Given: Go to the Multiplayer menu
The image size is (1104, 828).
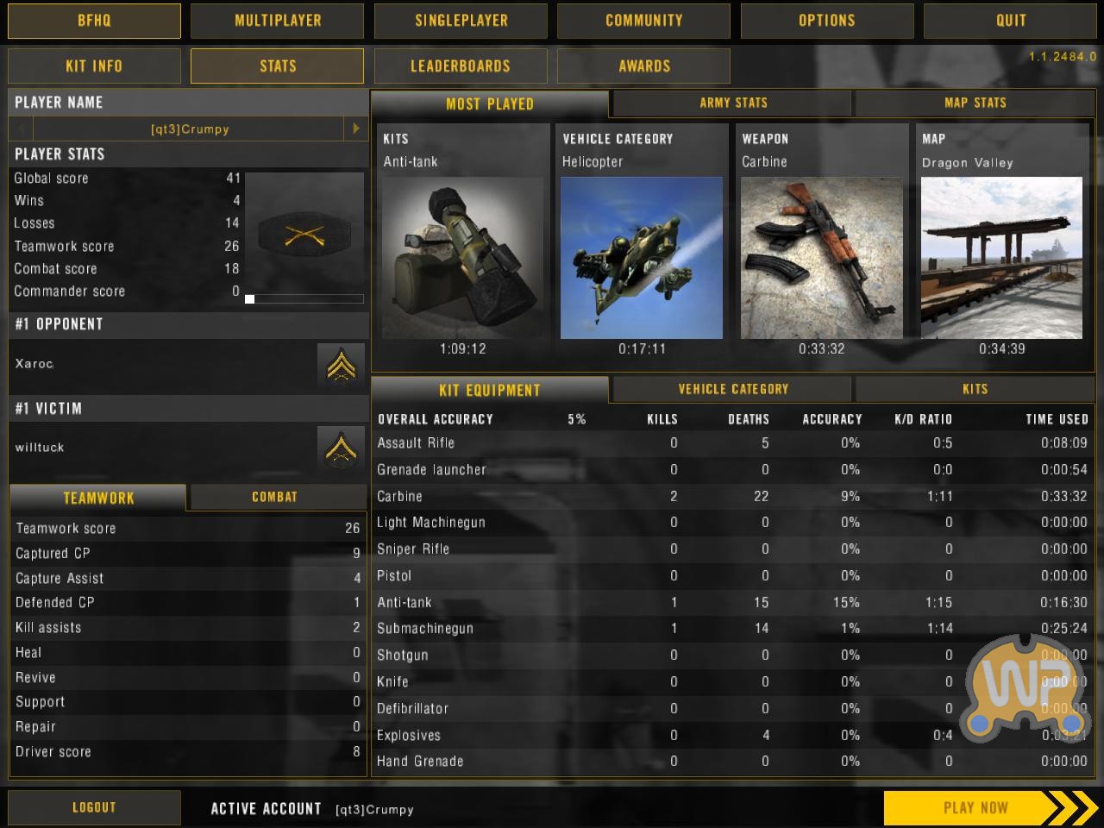Looking at the screenshot, I should pos(278,21).
